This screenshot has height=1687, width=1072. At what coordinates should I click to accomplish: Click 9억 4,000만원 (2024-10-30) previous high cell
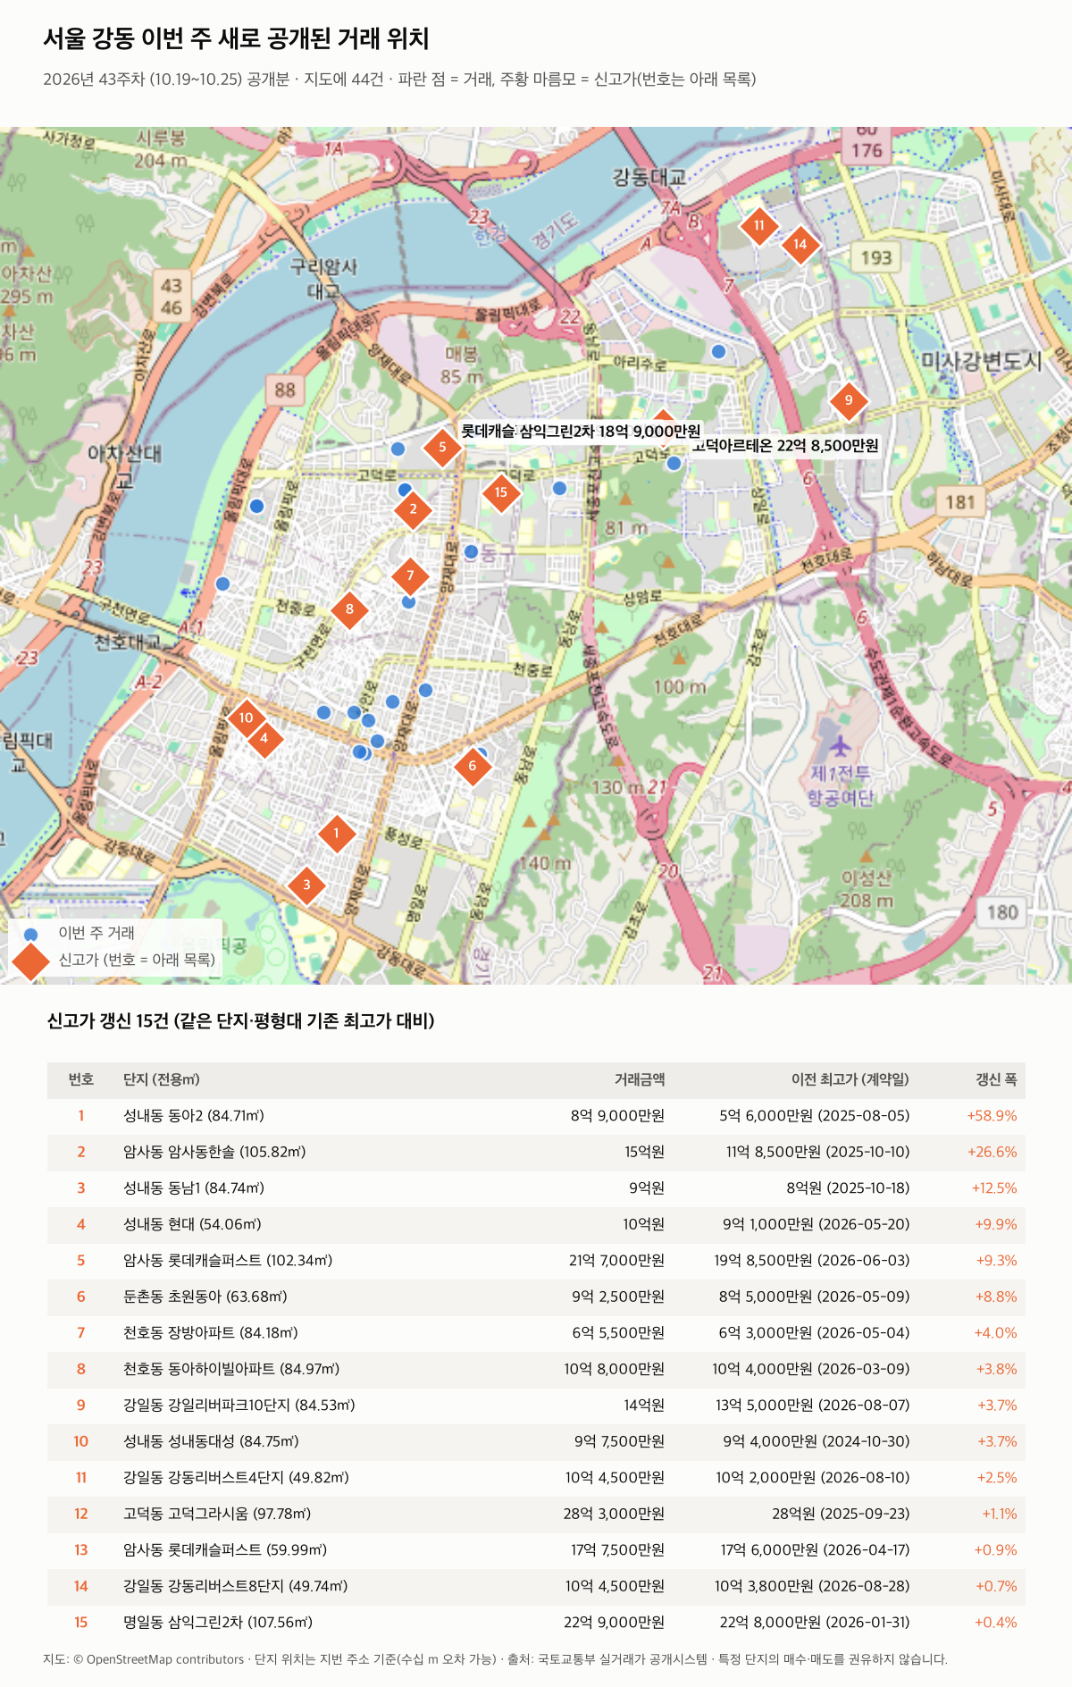point(817,1441)
